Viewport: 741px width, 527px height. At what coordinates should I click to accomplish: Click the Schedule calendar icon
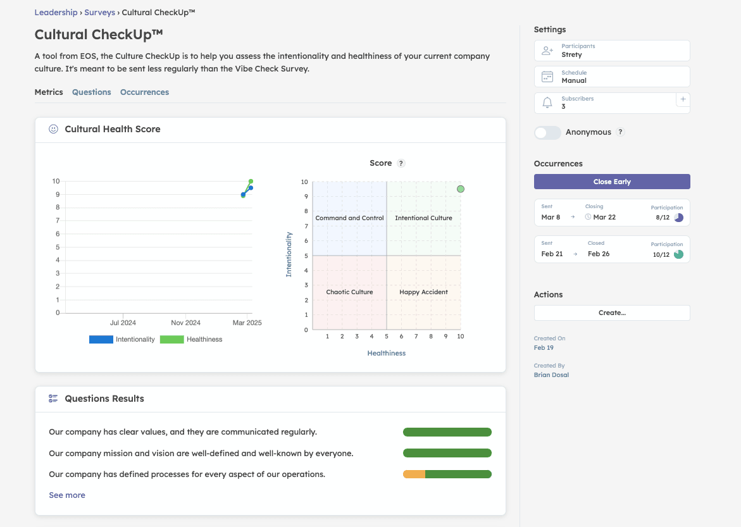pos(547,77)
